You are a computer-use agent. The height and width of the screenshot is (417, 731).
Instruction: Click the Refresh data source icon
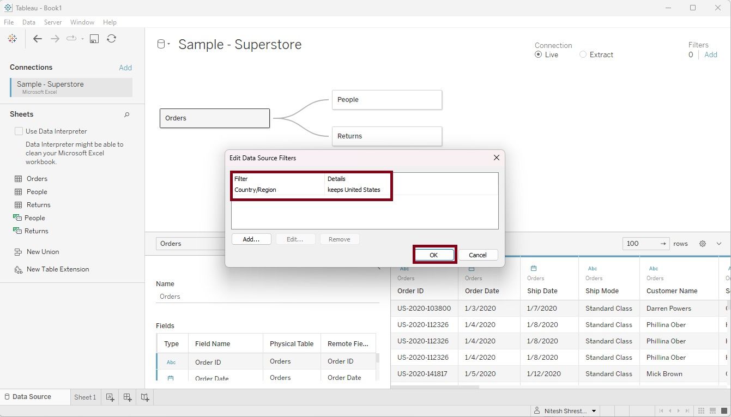pos(111,39)
